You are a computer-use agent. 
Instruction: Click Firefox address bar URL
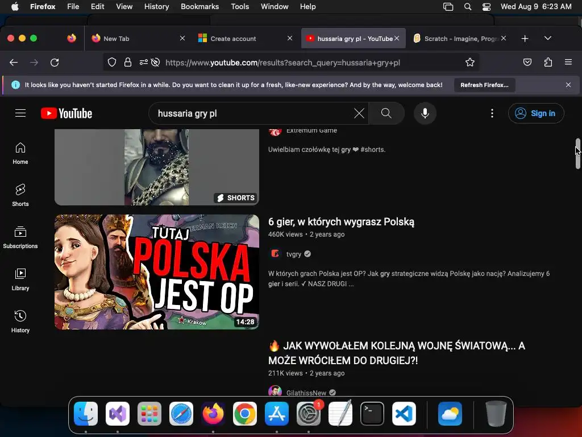283,63
